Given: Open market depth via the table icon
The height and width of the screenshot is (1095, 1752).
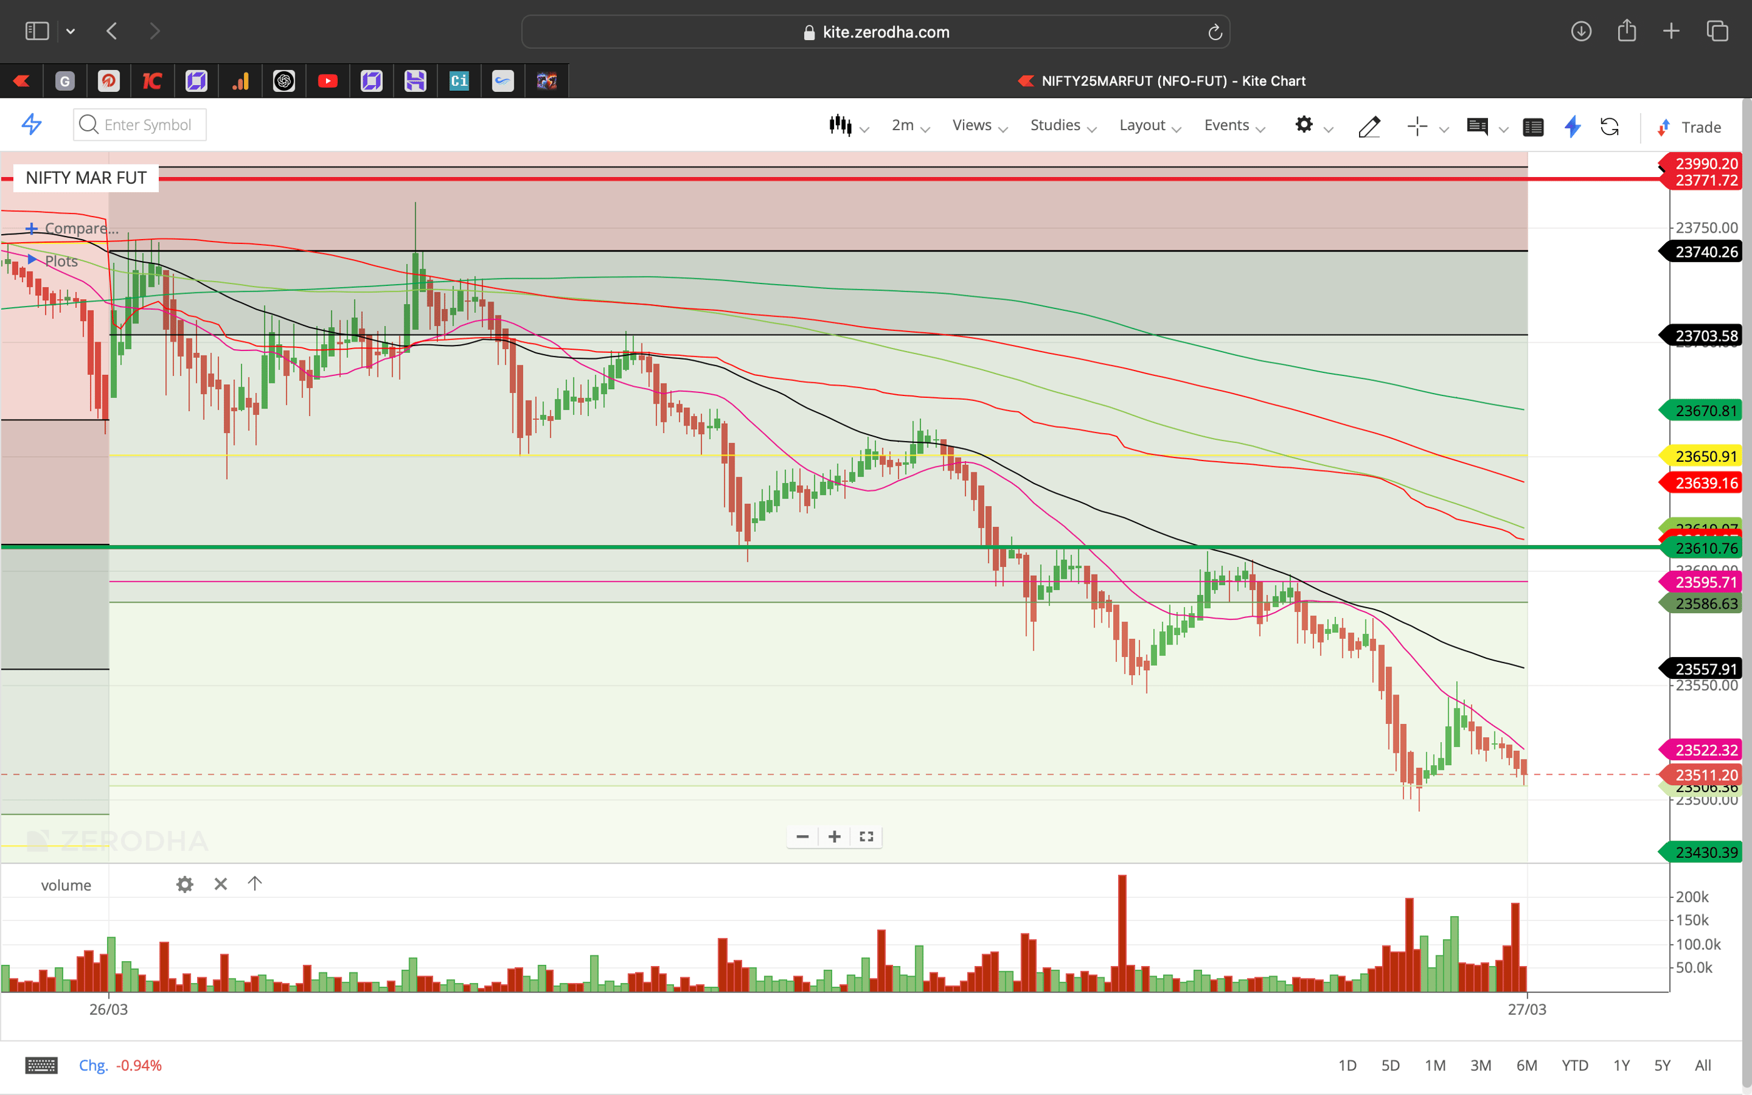Looking at the screenshot, I should coord(1534,127).
